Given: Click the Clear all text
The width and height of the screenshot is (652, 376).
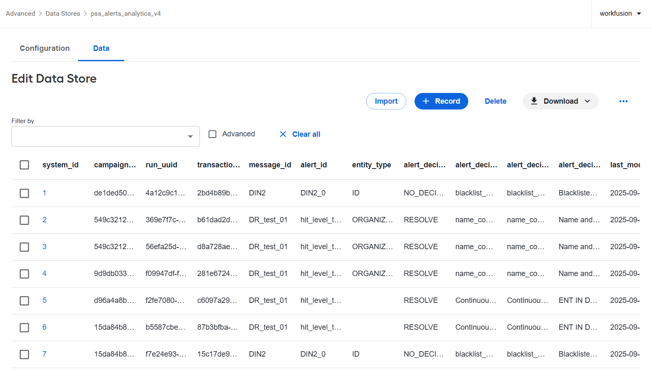Looking at the screenshot, I should pyautogui.click(x=306, y=134).
